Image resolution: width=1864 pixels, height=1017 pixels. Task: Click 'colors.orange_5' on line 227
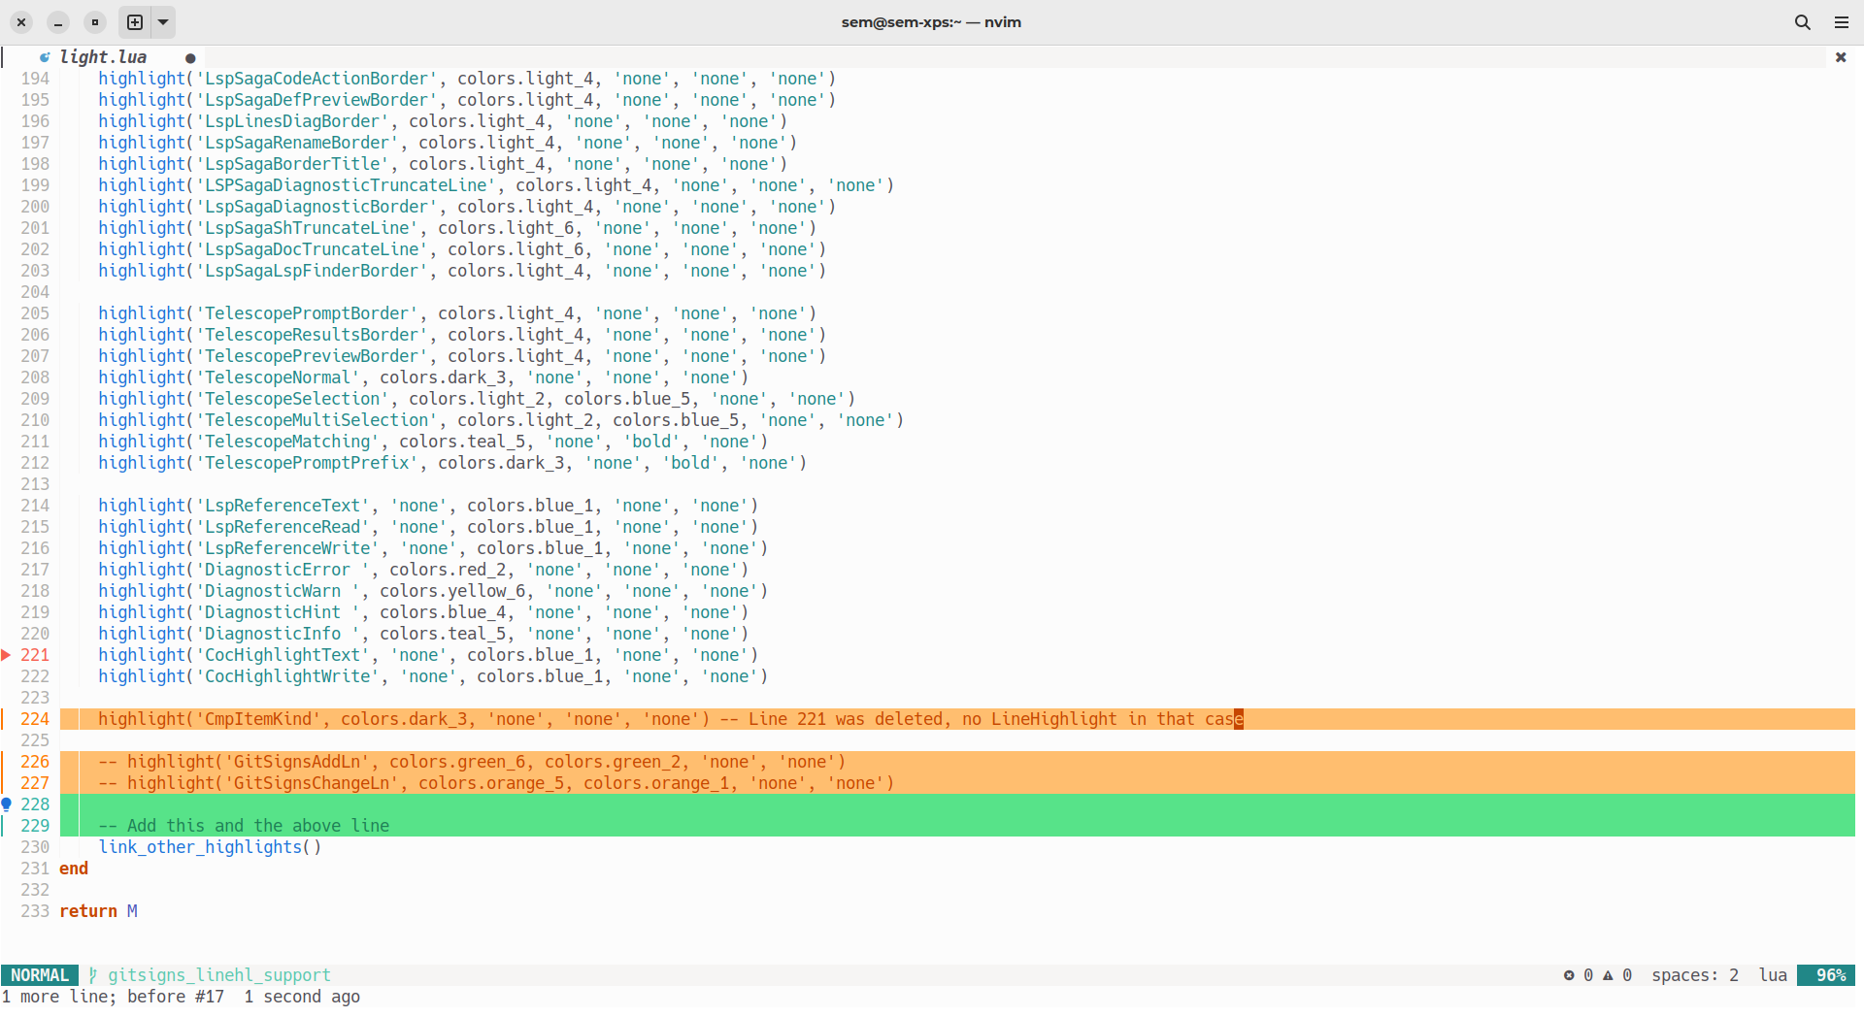coord(491,783)
